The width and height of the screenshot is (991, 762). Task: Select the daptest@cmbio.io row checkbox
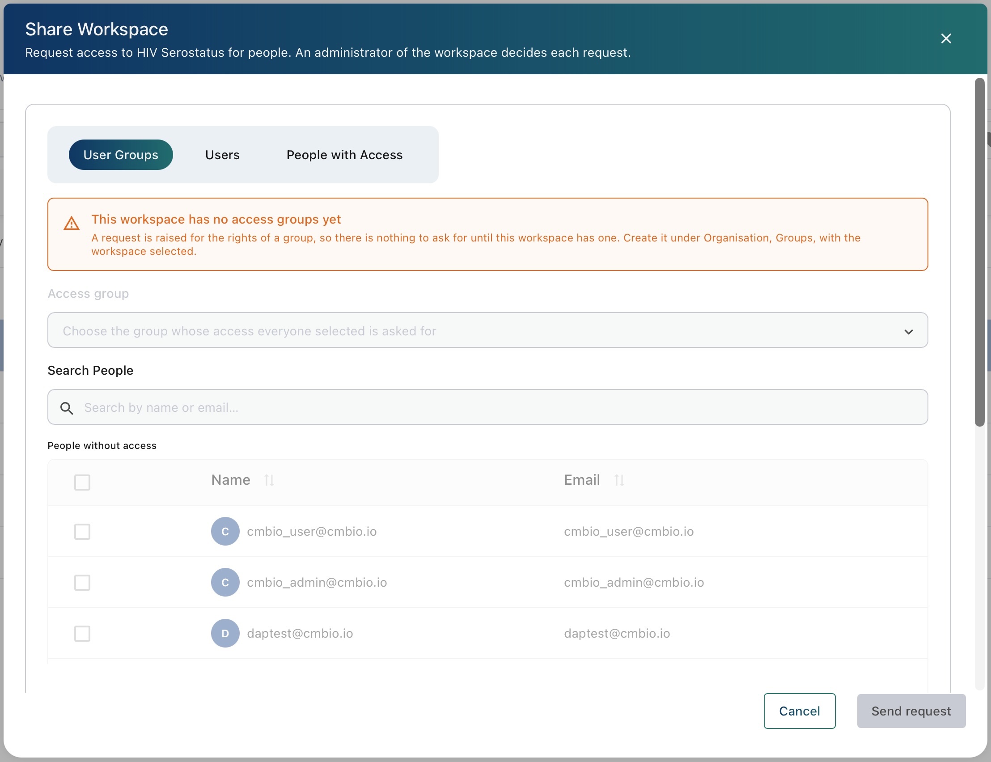point(82,633)
